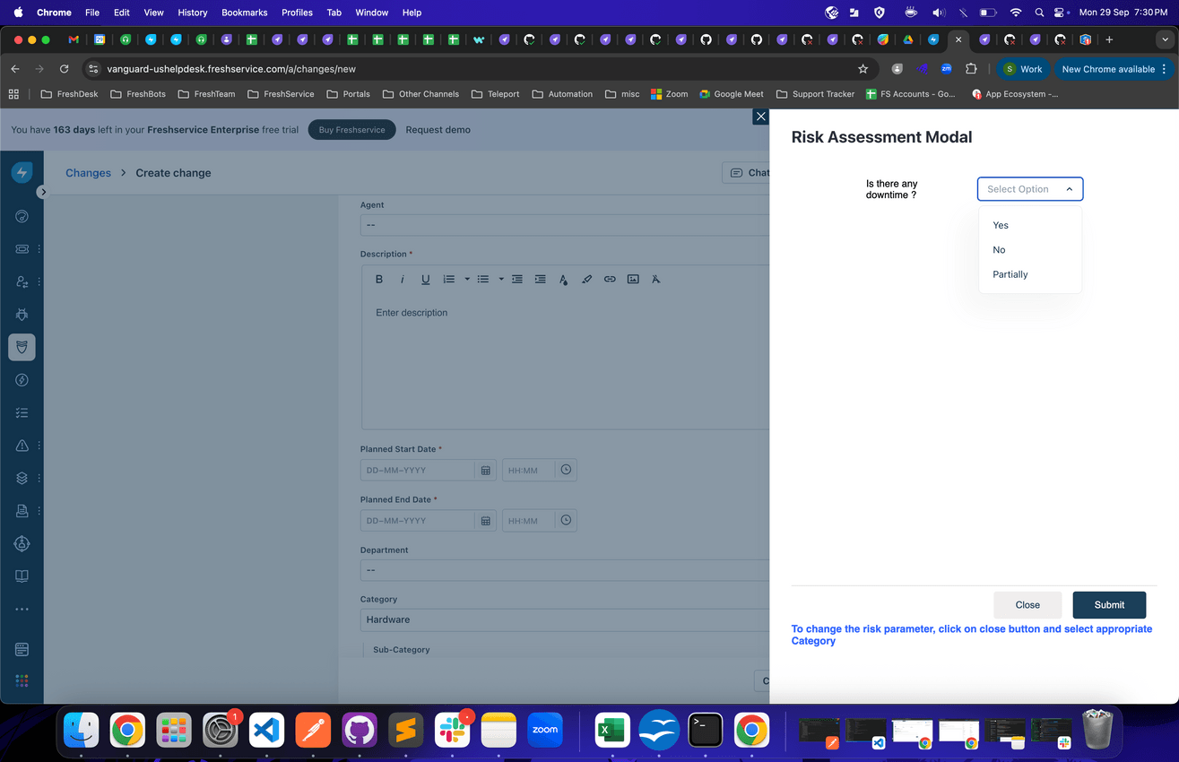Expand the bullet list style dropdown arrow
Screen dimensions: 1179x762
501,279
